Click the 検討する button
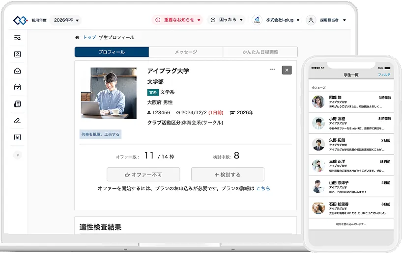This screenshot has height=253, width=402. click(x=228, y=175)
